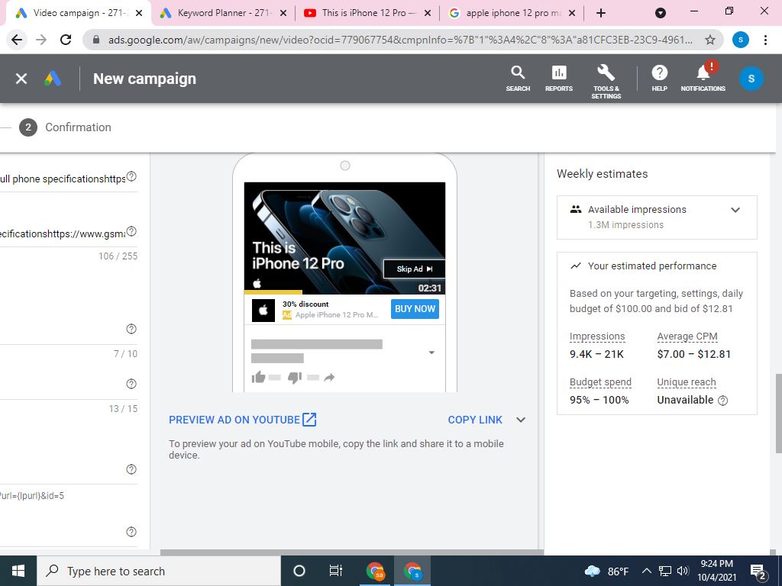Click the Budget spend metric label
782x586 pixels.
(x=600, y=382)
